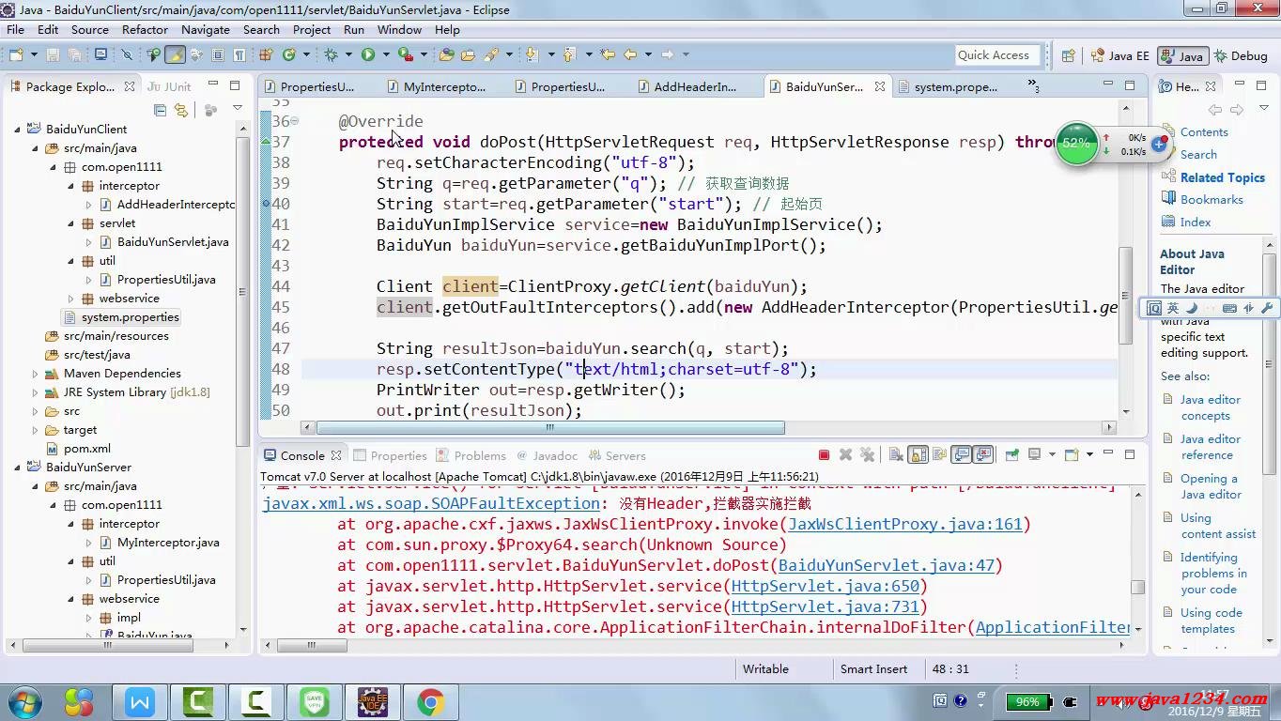This screenshot has height=721, width=1281.
Task: Open Package Explorer view menu triangle
Action: pos(237,109)
